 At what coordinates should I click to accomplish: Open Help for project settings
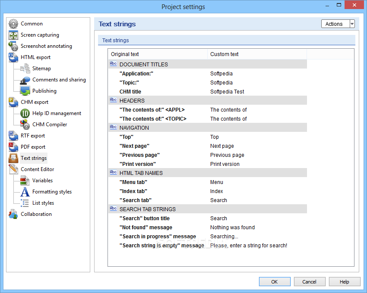tap(345, 282)
